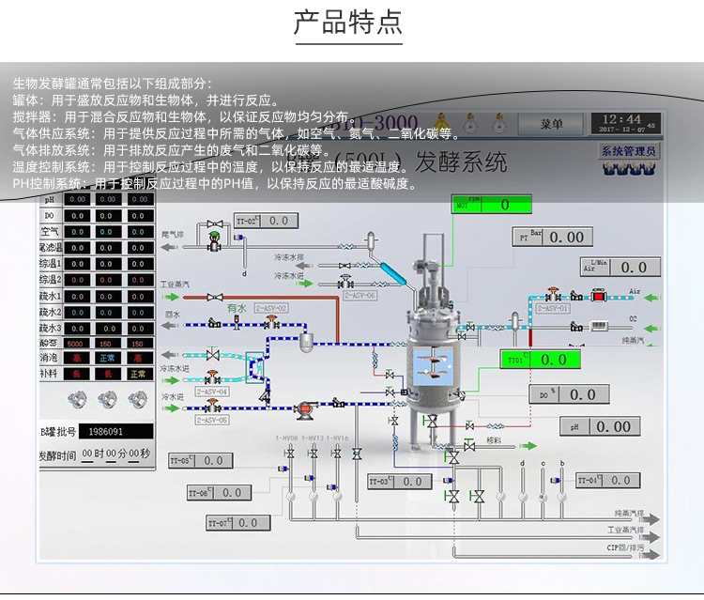Viewport: 704px width, 600px height.
Task: Click the 发酵时间 timer display
Action: coord(115,454)
